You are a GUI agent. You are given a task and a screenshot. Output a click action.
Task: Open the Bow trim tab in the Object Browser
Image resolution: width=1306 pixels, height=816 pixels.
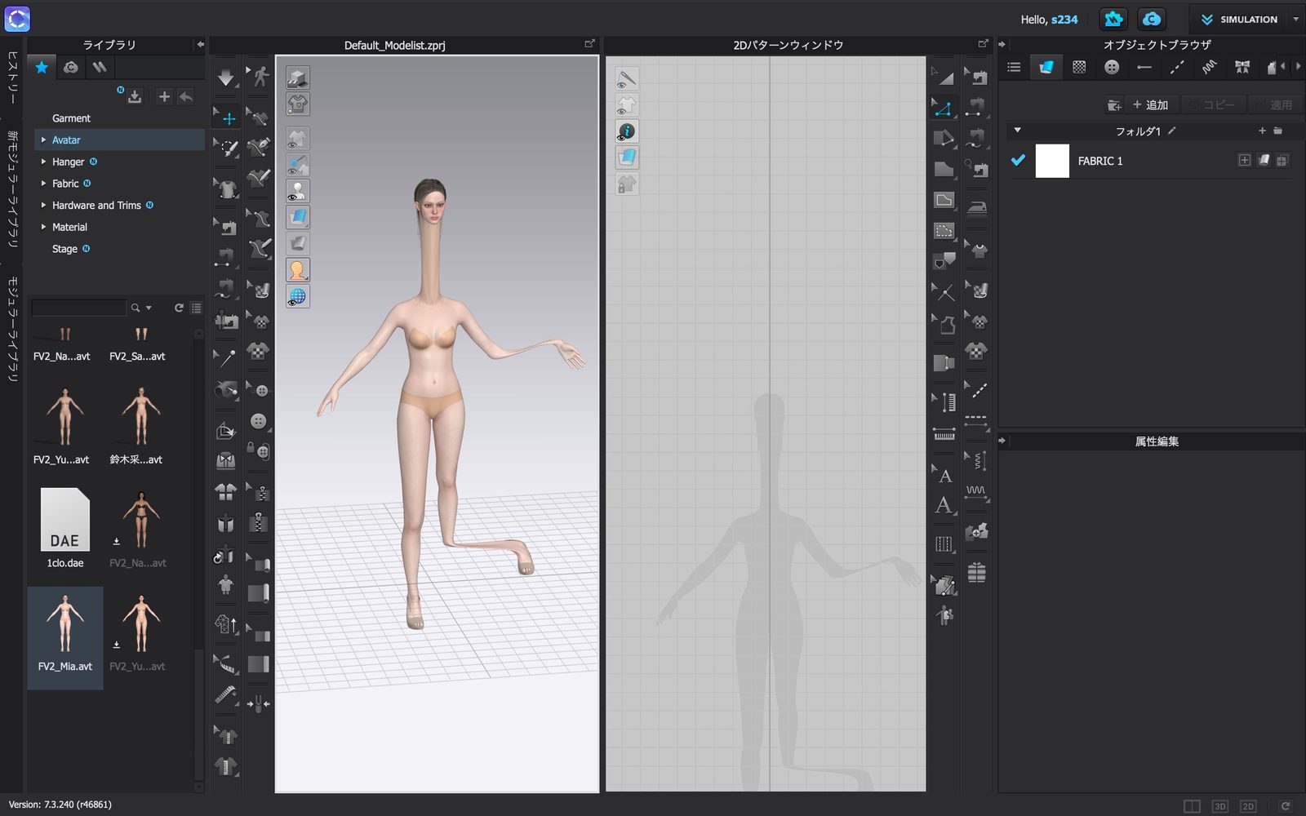[x=1242, y=67]
